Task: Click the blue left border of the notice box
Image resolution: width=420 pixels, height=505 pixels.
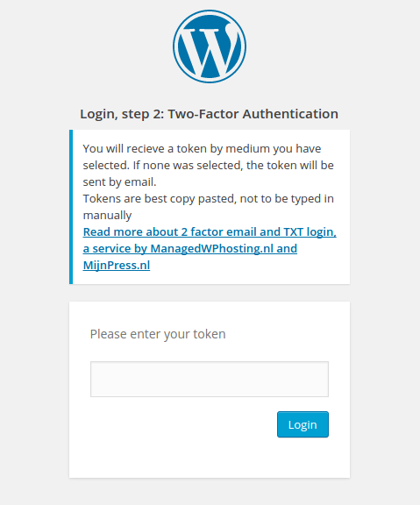Action: [71, 207]
